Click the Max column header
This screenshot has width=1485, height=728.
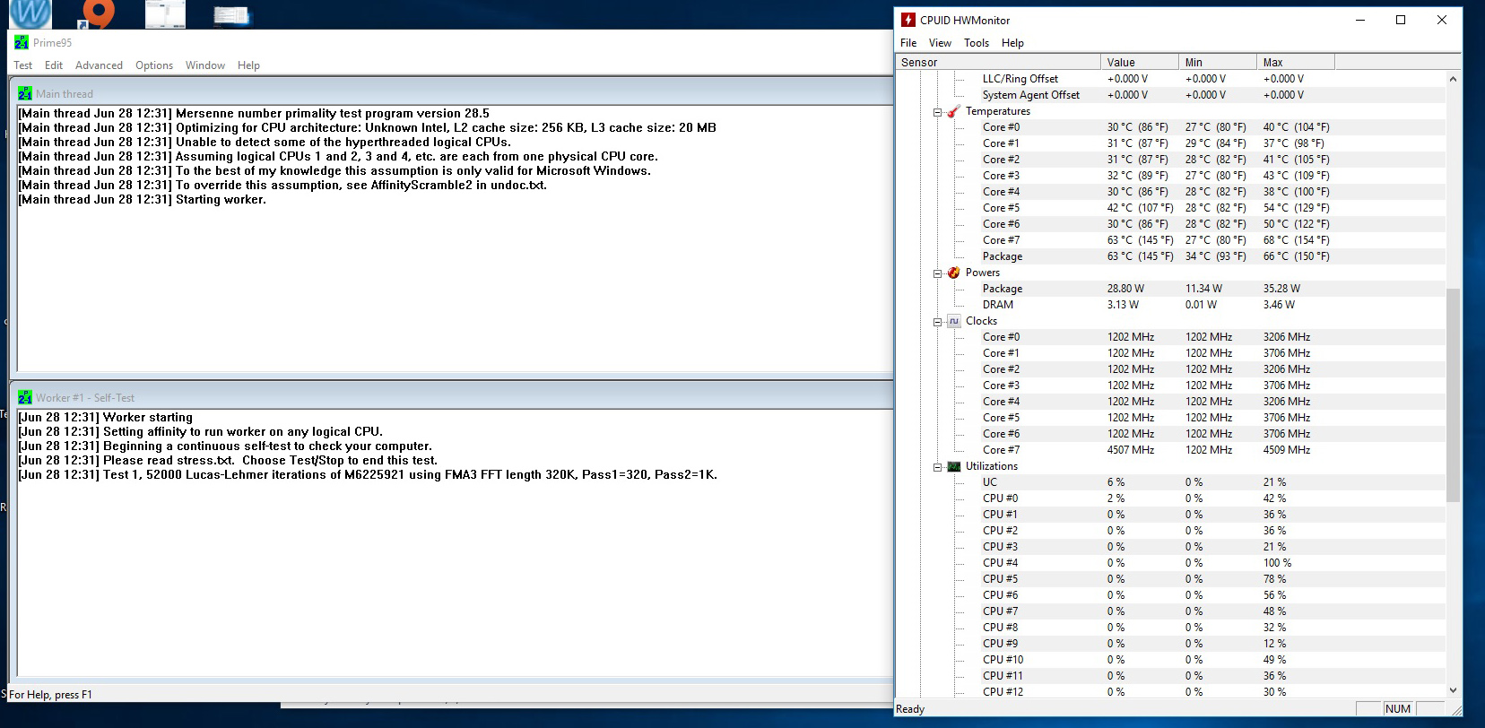pos(1296,62)
